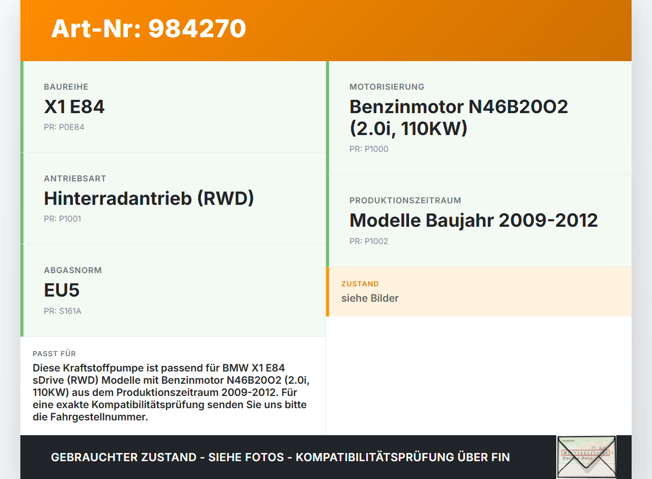Viewport: 652px width, 479px height.
Task: Click the 'ABGASNORM' label
Action: click(x=73, y=270)
